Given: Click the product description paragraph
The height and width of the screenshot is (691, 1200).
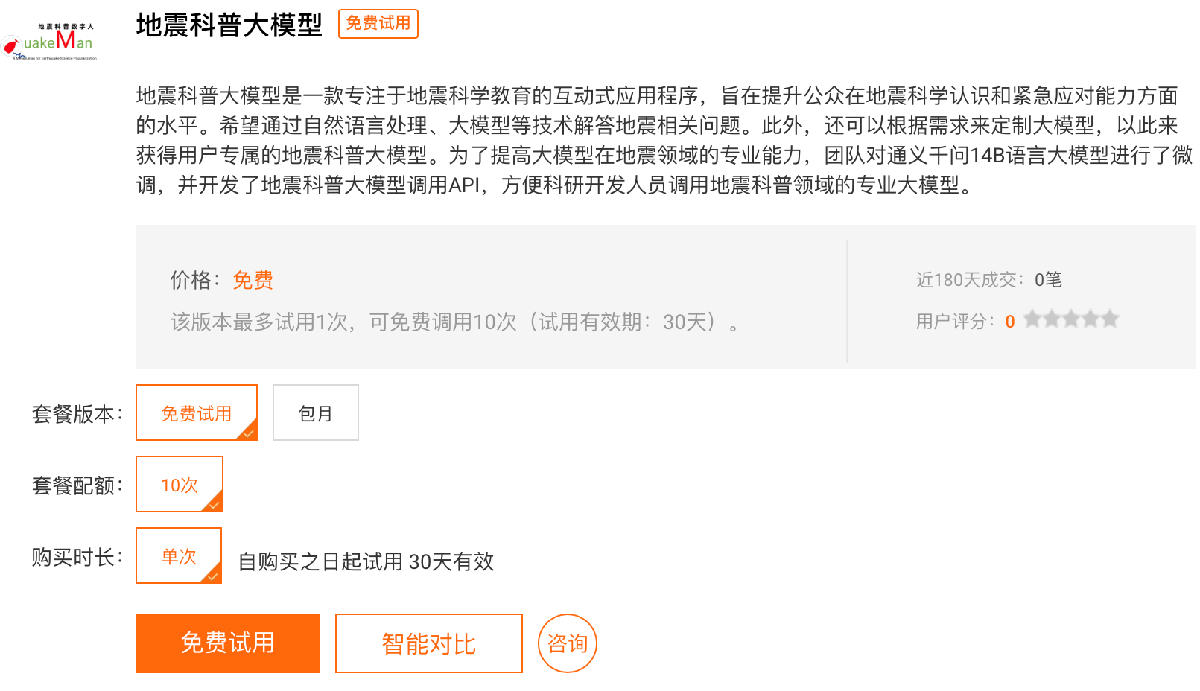Looking at the screenshot, I should click(x=664, y=140).
